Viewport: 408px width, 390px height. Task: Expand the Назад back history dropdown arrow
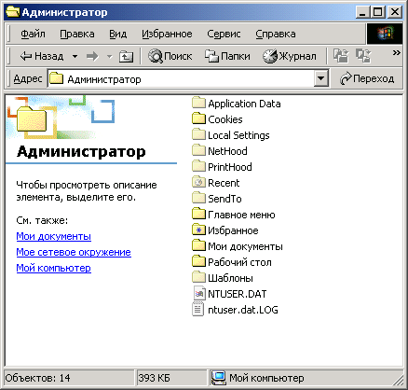[x=75, y=56]
